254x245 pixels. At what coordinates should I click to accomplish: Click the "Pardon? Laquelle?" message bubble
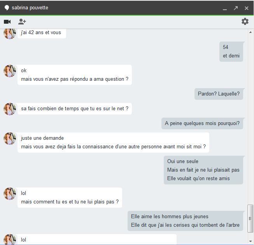(x=219, y=94)
